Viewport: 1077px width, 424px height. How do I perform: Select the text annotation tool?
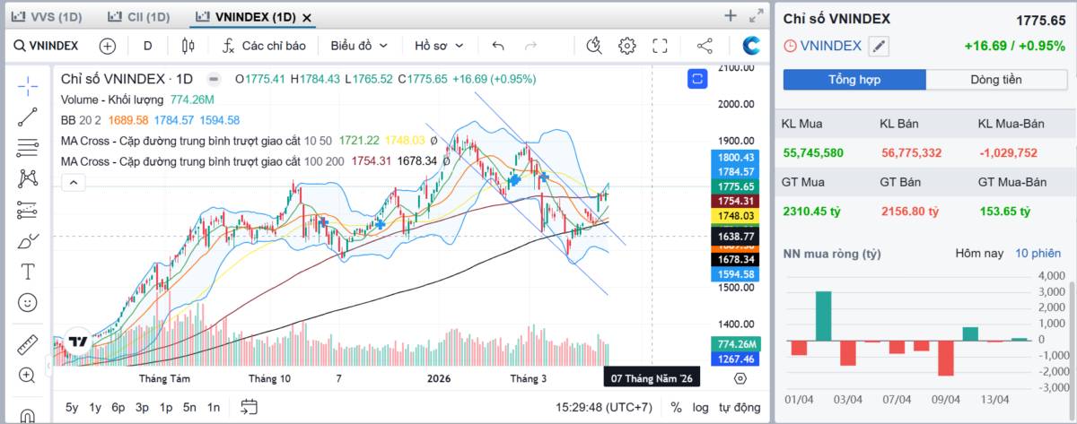click(x=28, y=271)
